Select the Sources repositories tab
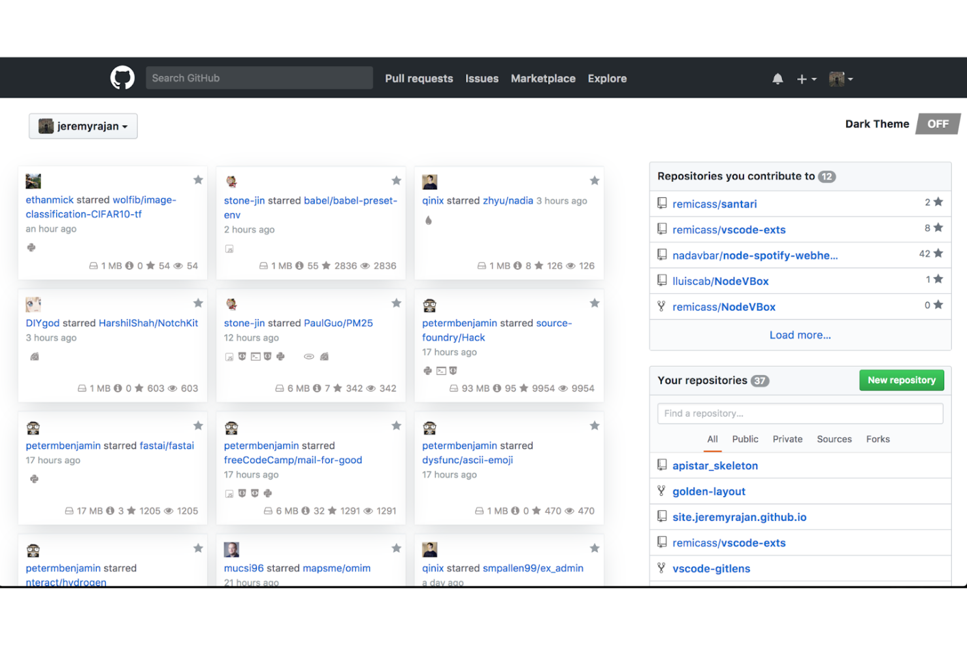The width and height of the screenshot is (967, 645). pos(834,439)
